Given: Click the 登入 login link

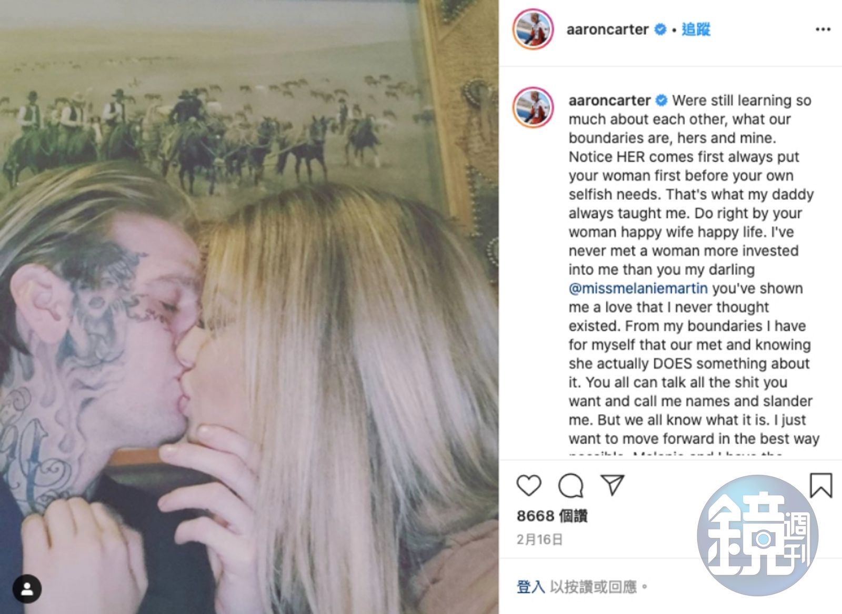Looking at the screenshot, I should 530,587.
